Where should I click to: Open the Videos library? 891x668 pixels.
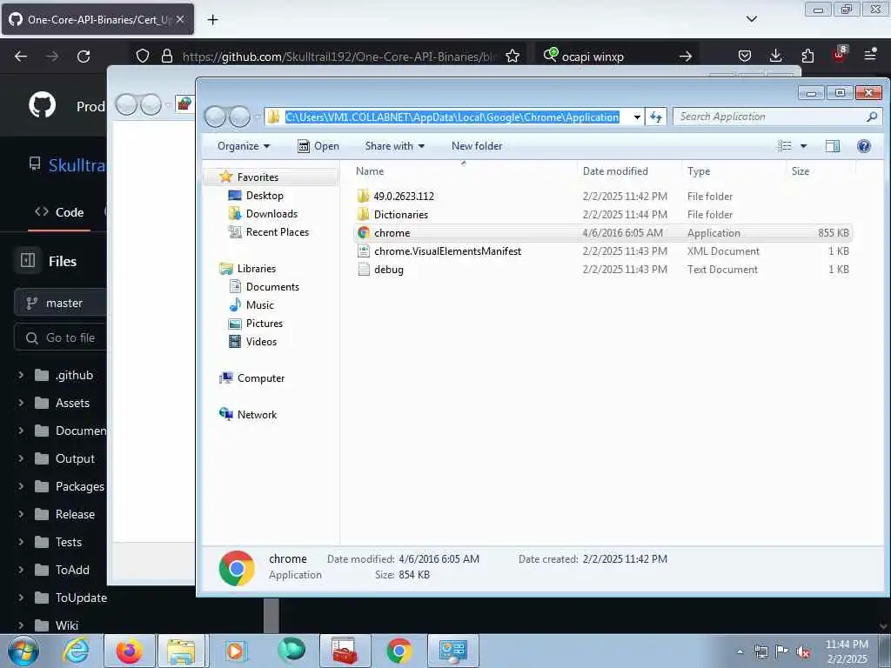click(253, 341)
